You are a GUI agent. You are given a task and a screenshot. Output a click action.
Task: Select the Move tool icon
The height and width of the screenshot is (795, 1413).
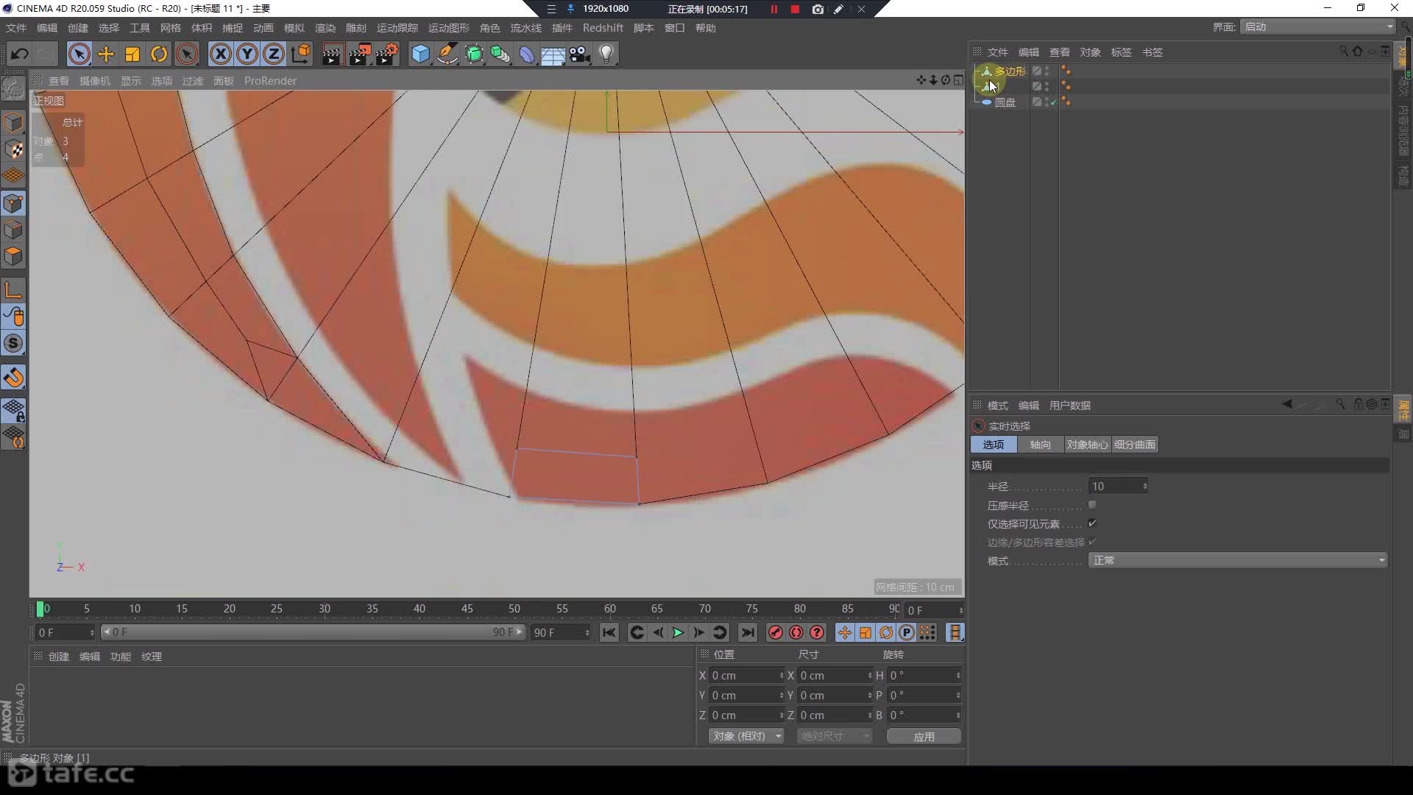pos(106,54)
